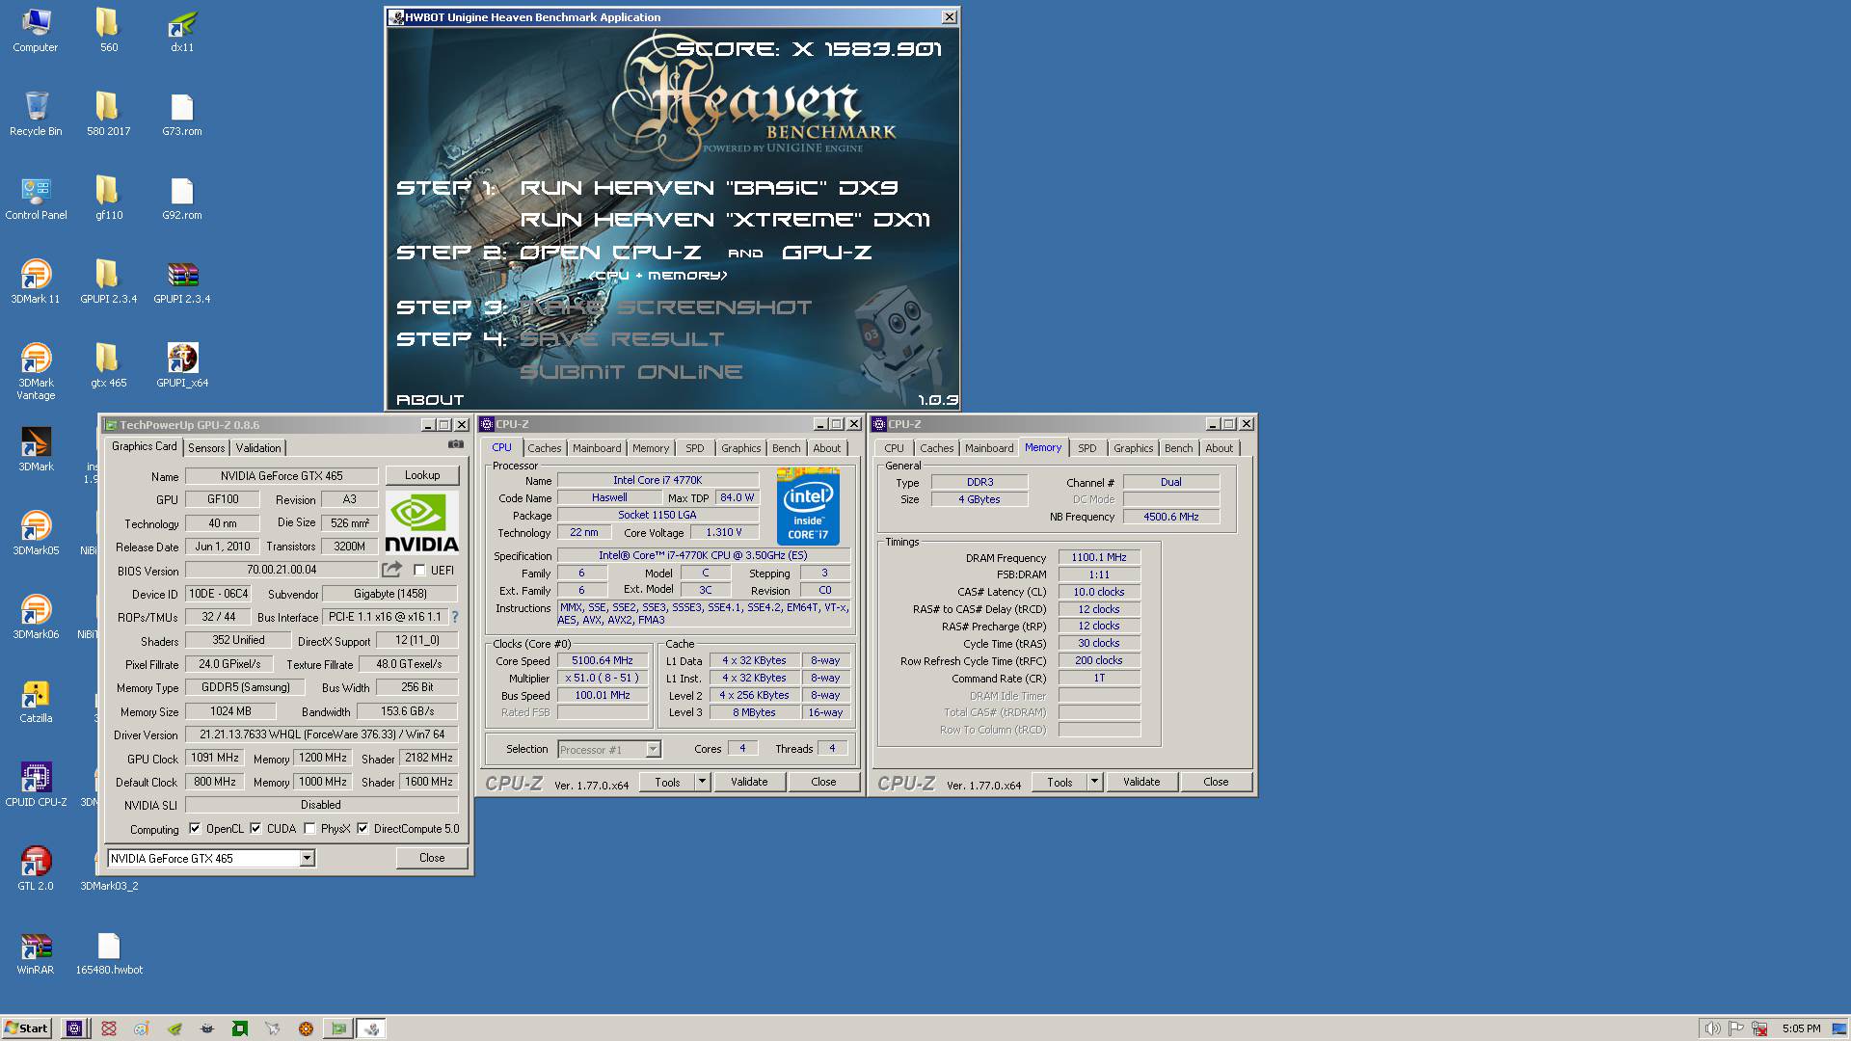Click Close button in right CPU-Z window
Viewport: 1851px width, 1041px height.
click(1216, 782)
